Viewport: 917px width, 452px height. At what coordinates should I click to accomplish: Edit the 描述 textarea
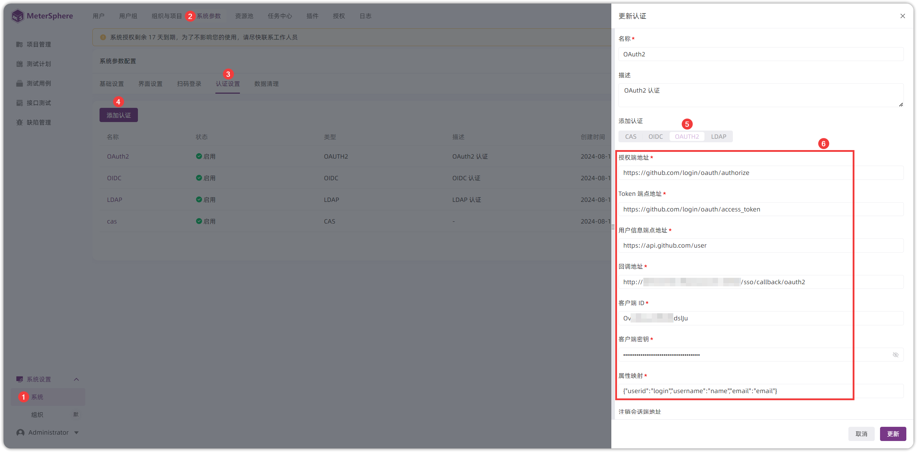coord(761,95)
